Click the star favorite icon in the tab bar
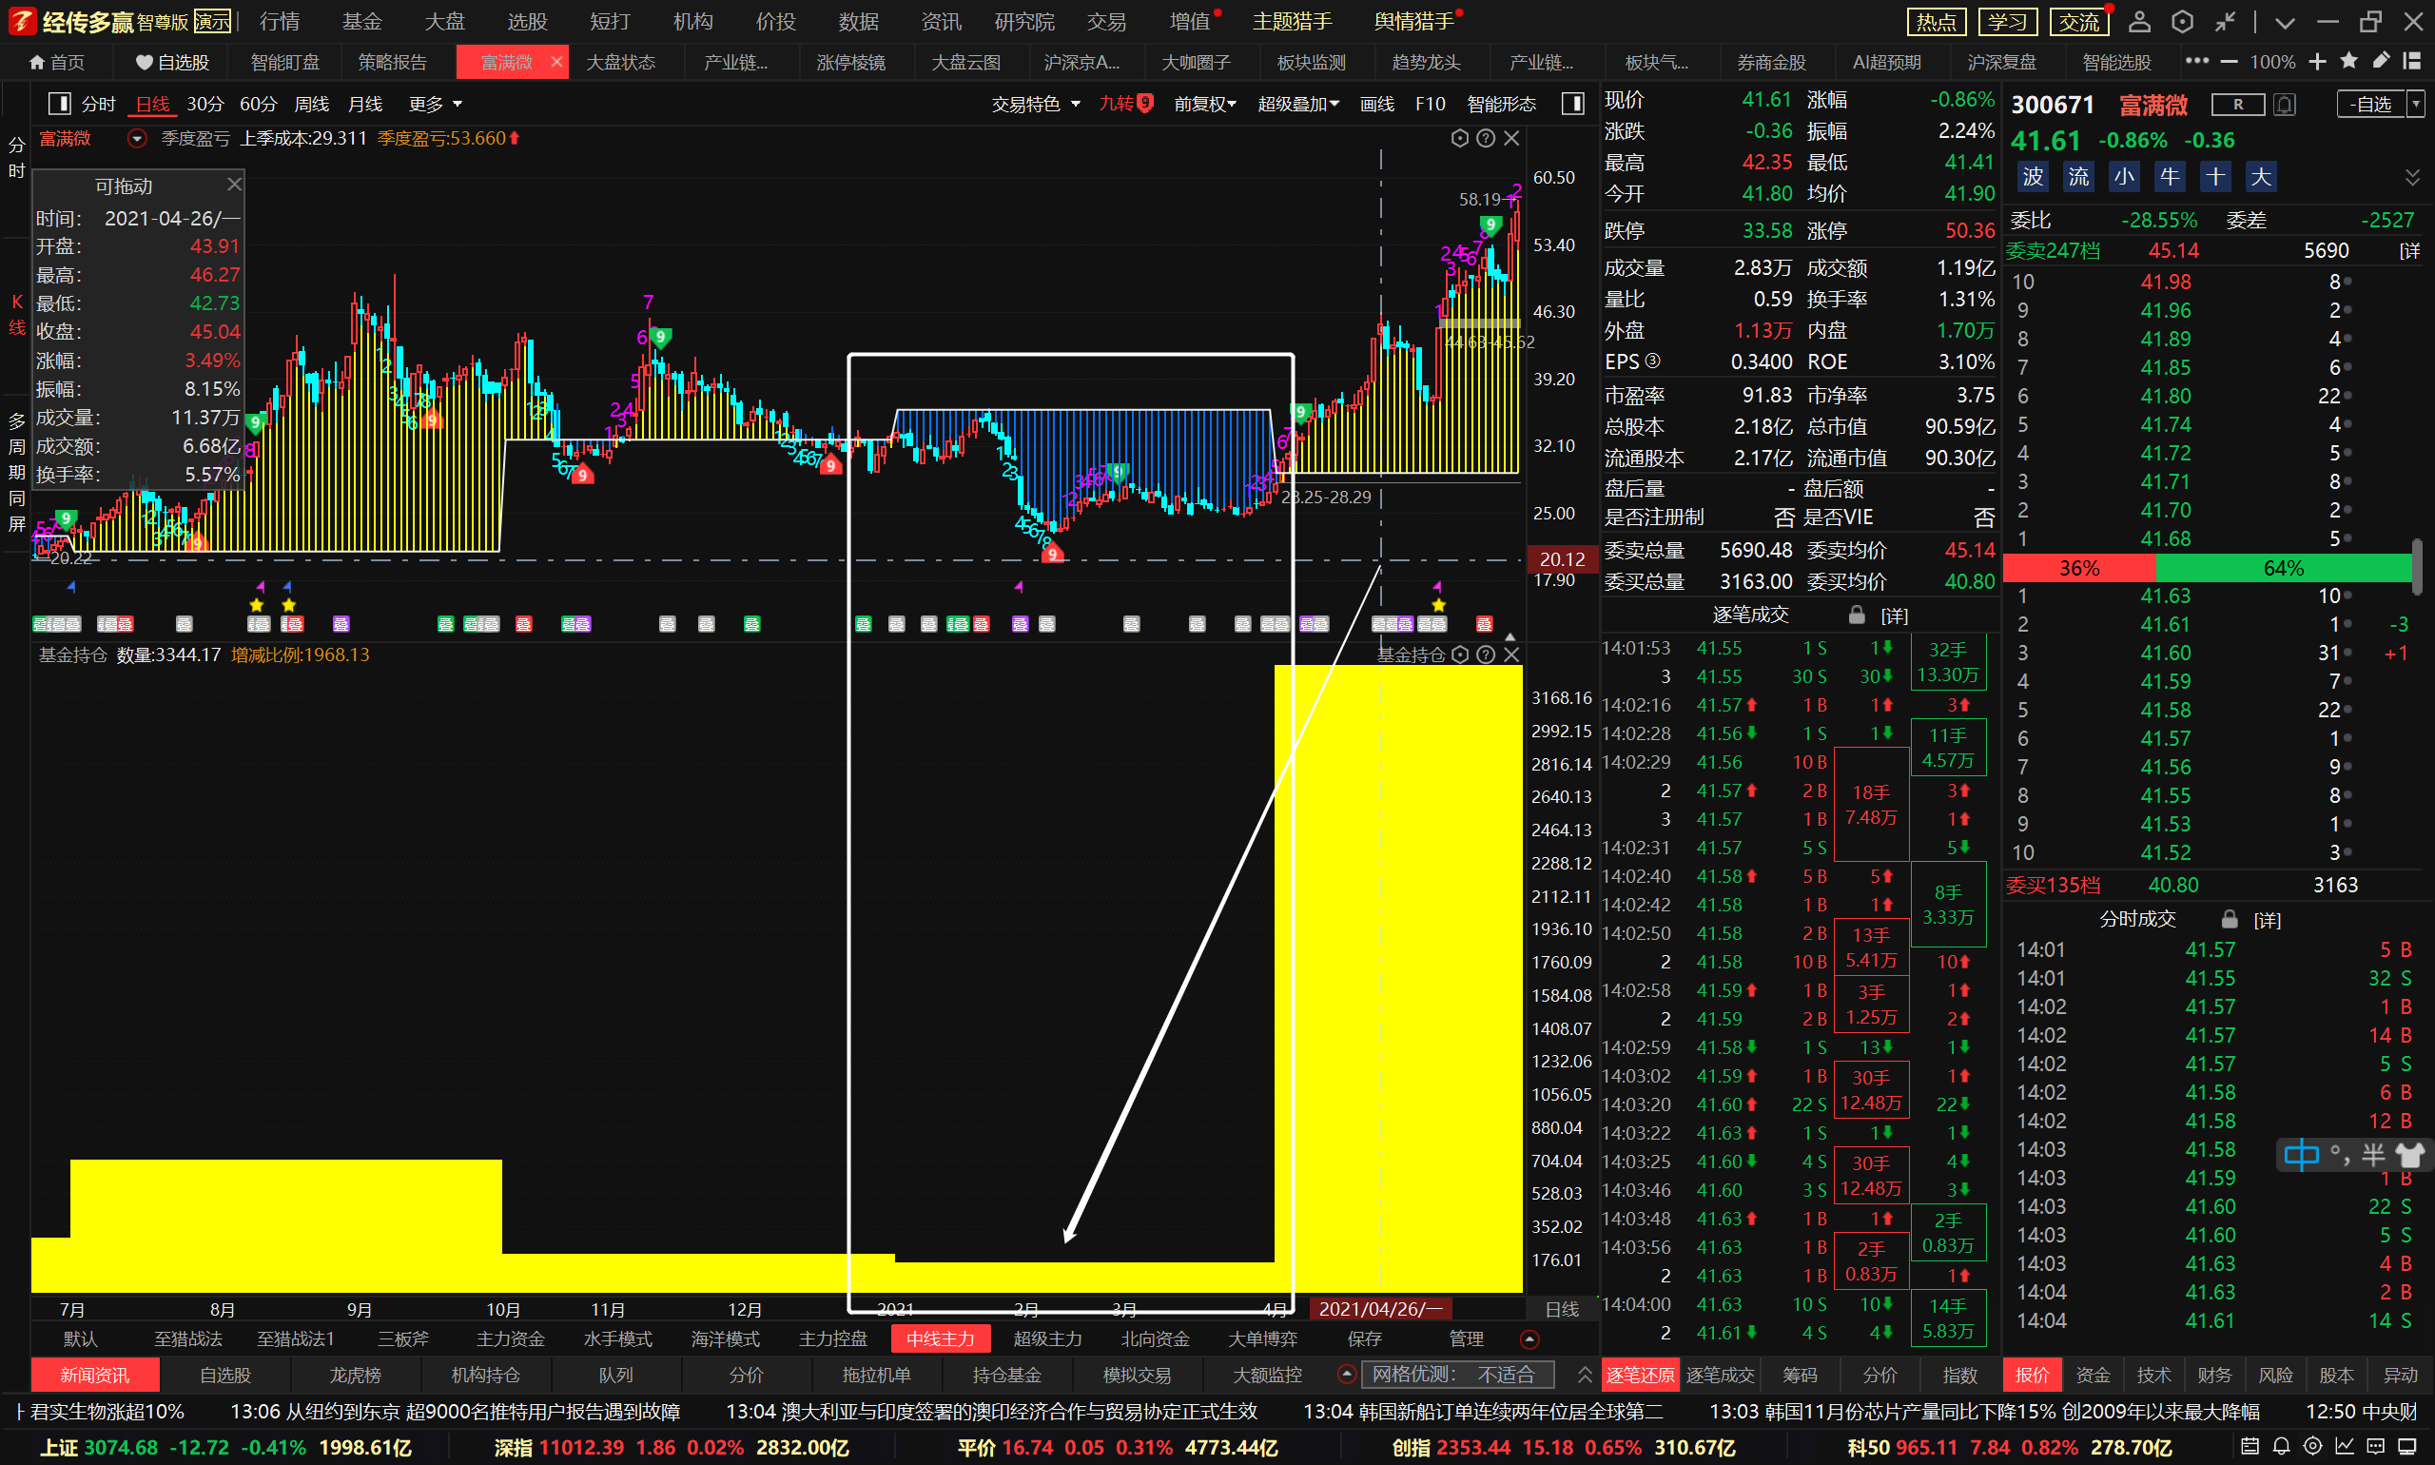The height and width of the screenshot is (1465, 2435). coord(2348,61)
